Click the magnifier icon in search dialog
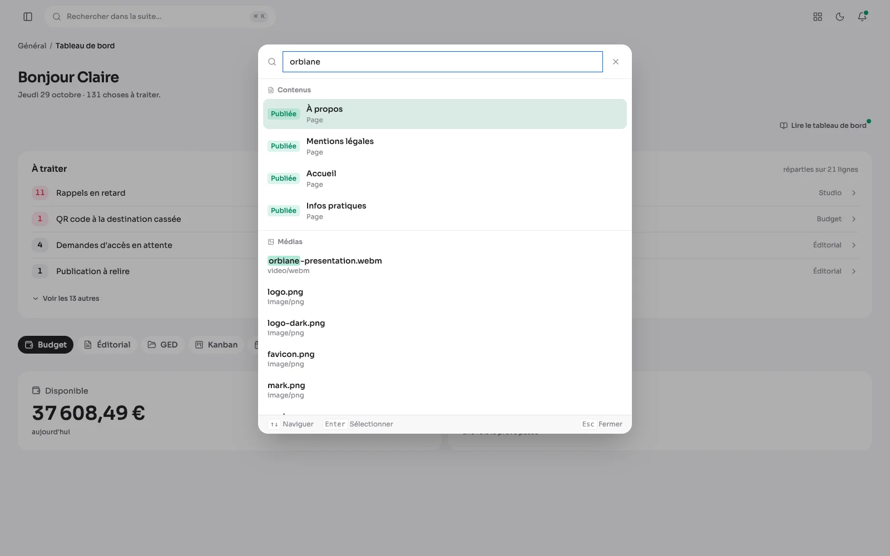This screenshot has height=556, width=890. tap(272, 62)
